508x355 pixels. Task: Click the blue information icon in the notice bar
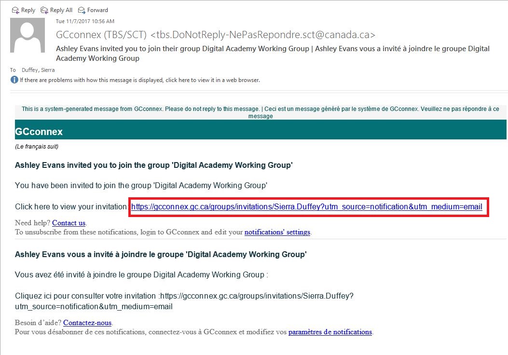click(x=14, y=80)
